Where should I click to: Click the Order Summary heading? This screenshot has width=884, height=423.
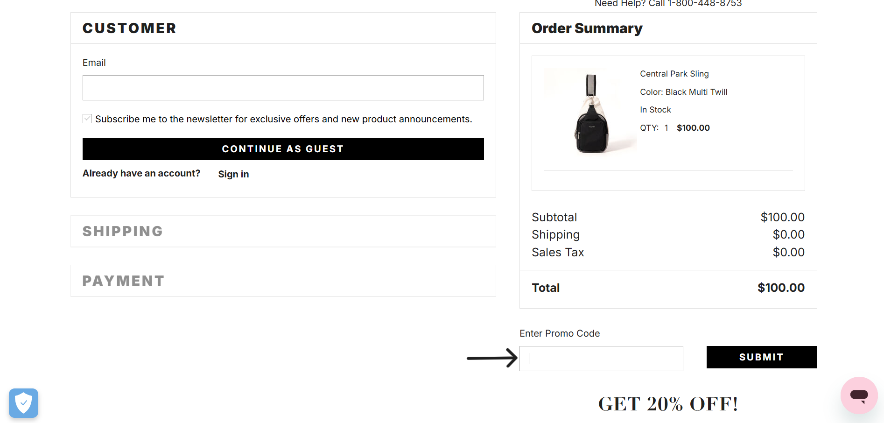click(587, 28)
